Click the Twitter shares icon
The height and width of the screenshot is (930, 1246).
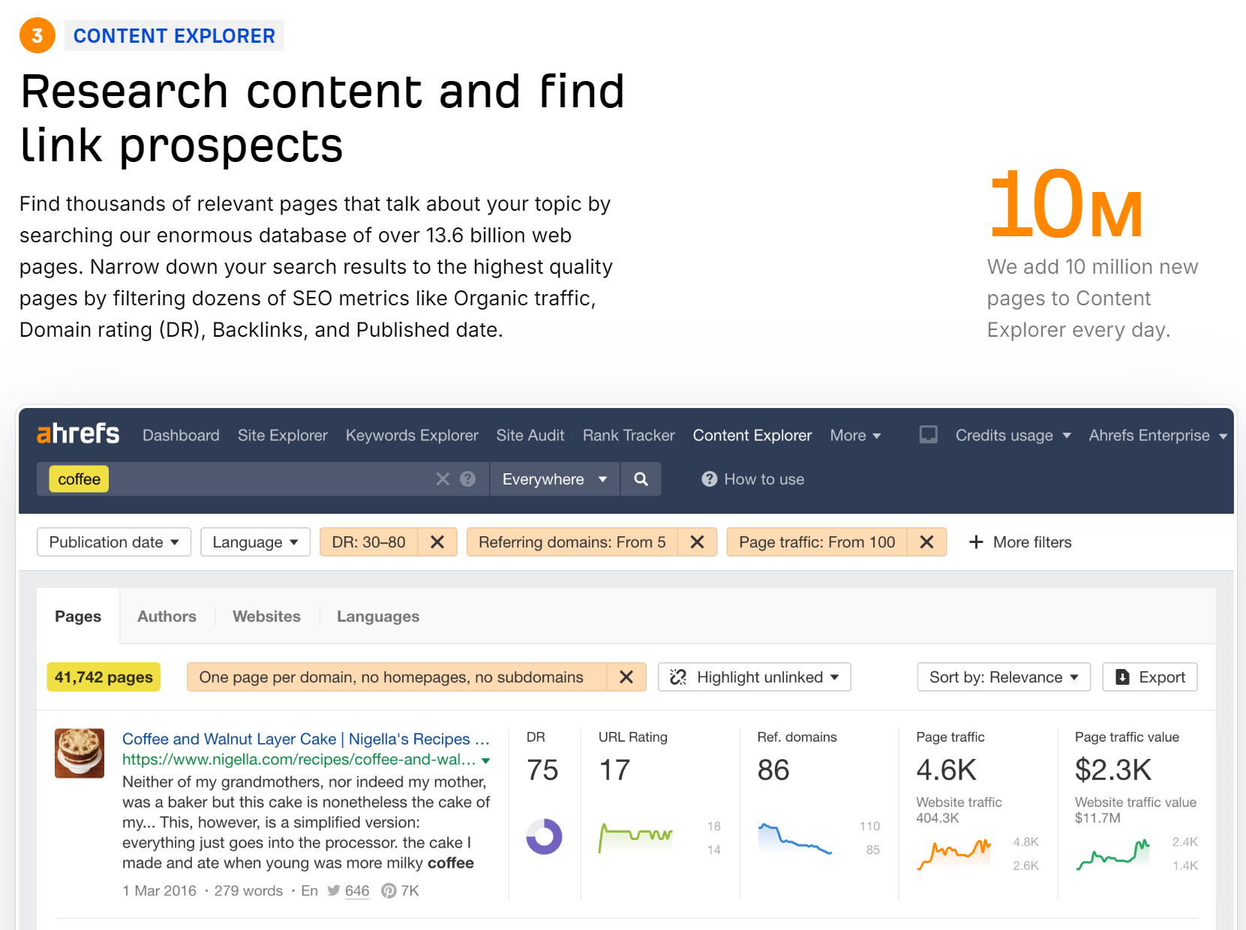click(x=334, y=890)
